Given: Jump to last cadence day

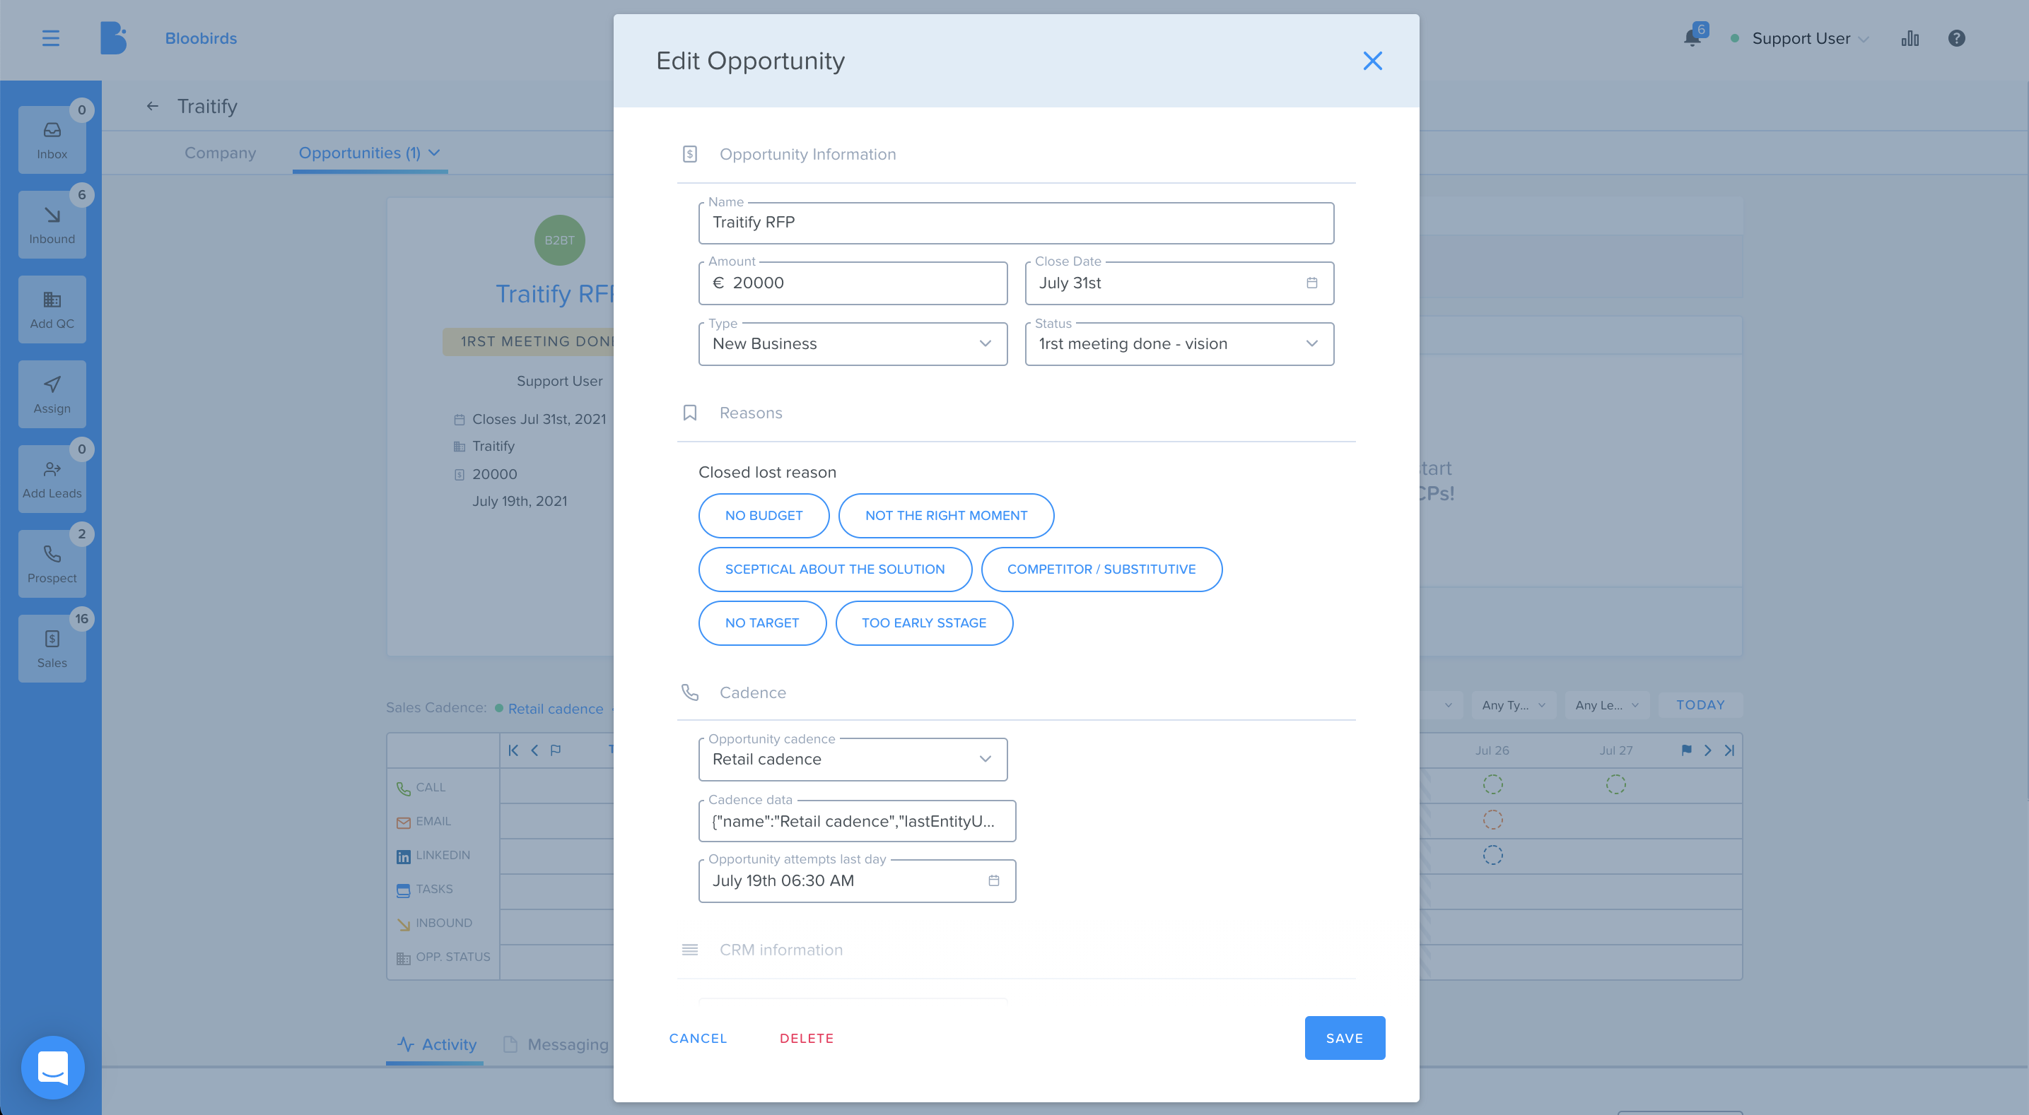Looking at the screenshot, I should [1729, 750].
